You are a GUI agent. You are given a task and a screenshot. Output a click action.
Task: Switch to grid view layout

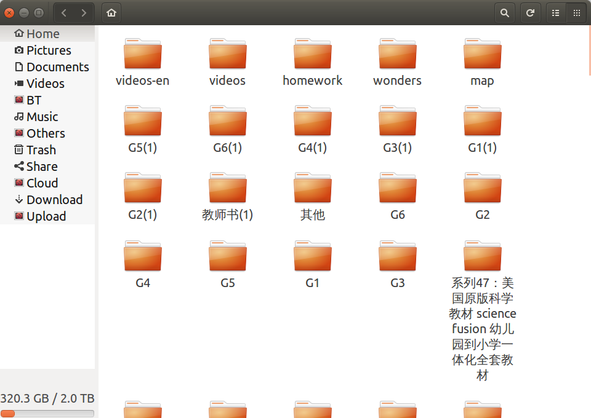point(577,12)
